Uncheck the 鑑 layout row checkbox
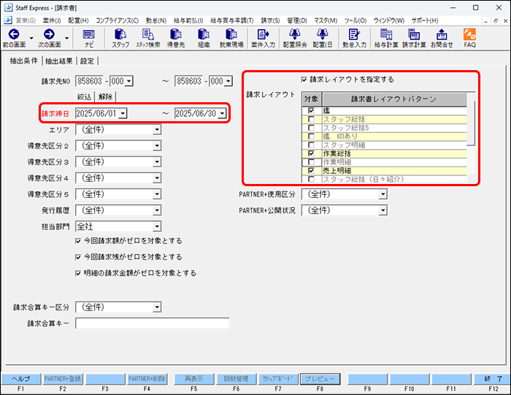This screenshot has width=511, height=395. (311, 110)
